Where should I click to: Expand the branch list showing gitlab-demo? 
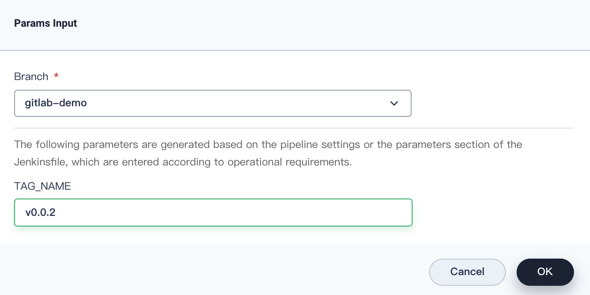point(213,103)
